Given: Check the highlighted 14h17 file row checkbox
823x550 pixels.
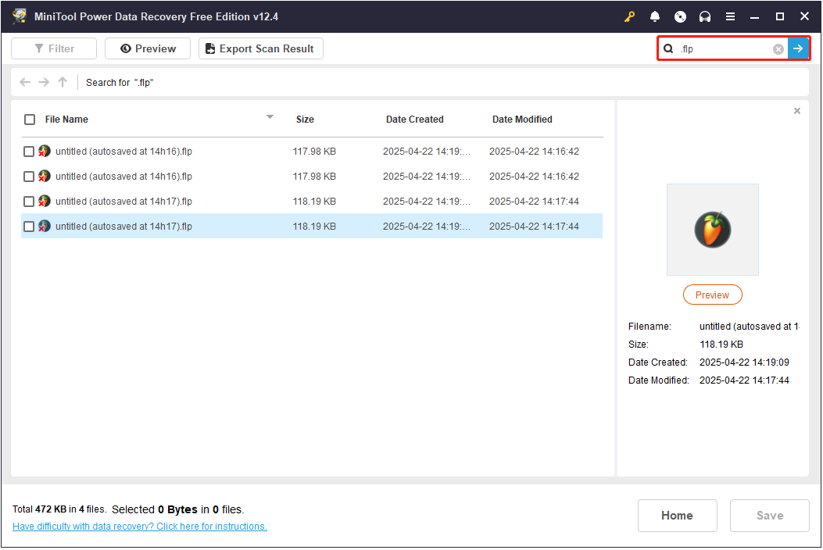Looking at the screenshot, I should [29, 227].
